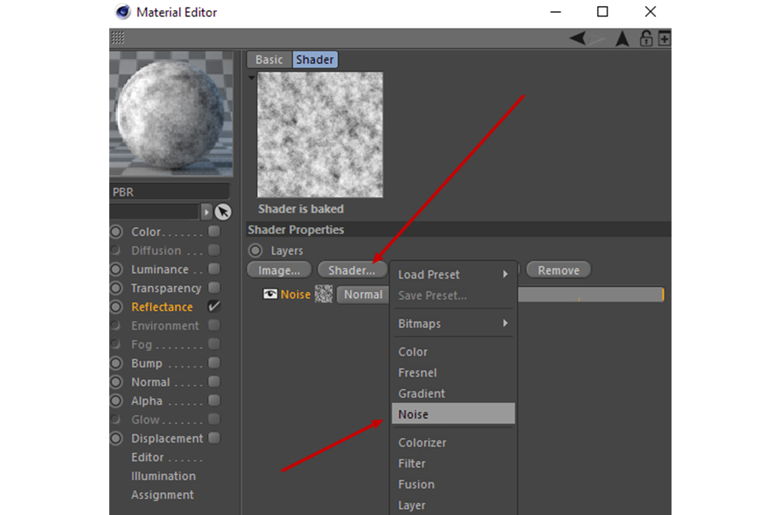The width and height of the screenshot is (768, 515).
Task: Click the padlock icon in toolbar
Action: click(x=646, y=38)
